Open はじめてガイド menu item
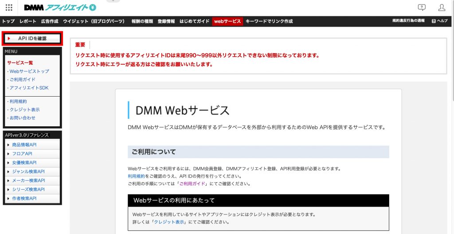The width and height of the screenshot is (454, 234). (x=194, y=21)
